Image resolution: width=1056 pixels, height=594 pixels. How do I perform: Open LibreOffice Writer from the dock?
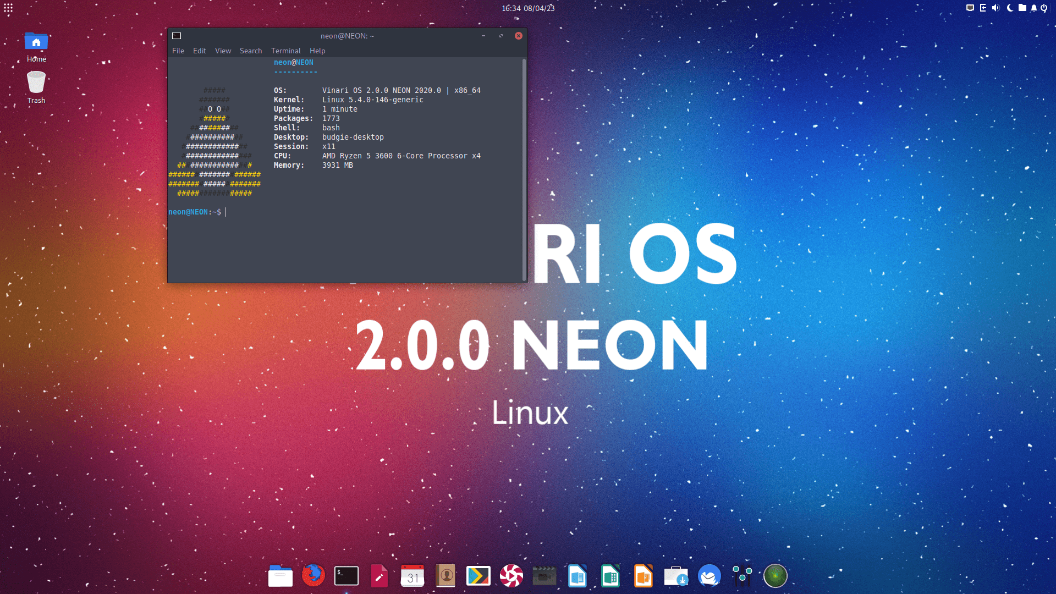[x=577, y=576]
